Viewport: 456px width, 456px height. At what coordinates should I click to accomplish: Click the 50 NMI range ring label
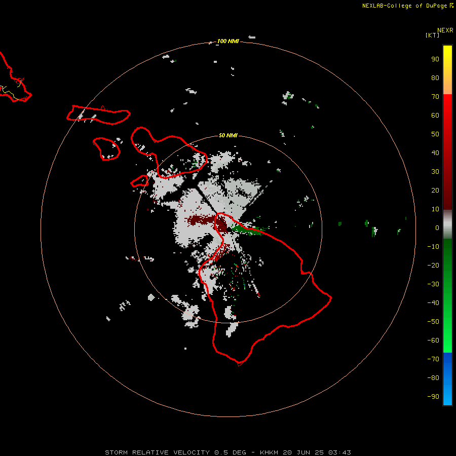pyautogui.click(x=228, y=135)
